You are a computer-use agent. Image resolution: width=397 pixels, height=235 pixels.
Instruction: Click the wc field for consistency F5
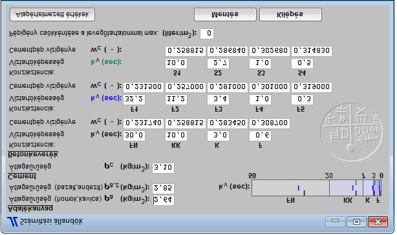tap(312, 87)
